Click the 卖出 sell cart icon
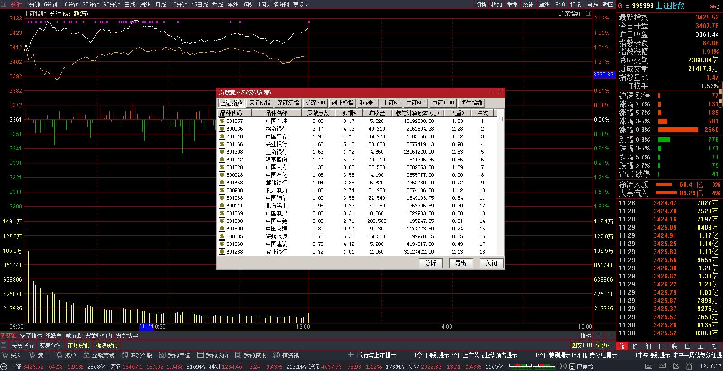Viewport: 723px width, 371px height. click(x=33, y=356)
